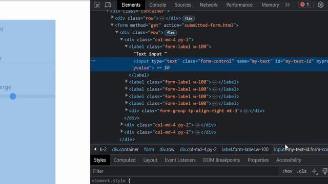Open the DevTools settings gear
This screenshot has width=328, height=184.
point(320,5)
